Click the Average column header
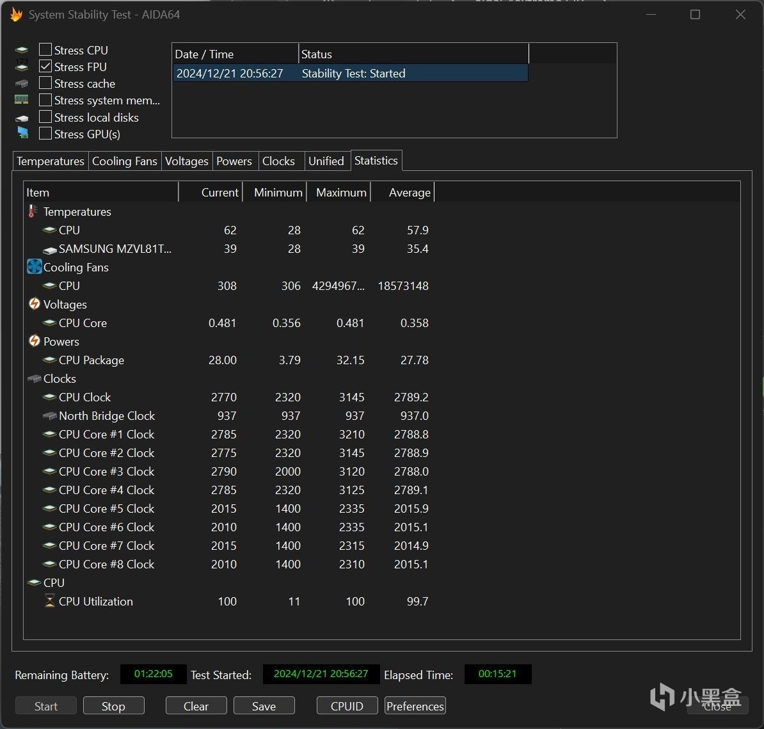 click(409, 193)
